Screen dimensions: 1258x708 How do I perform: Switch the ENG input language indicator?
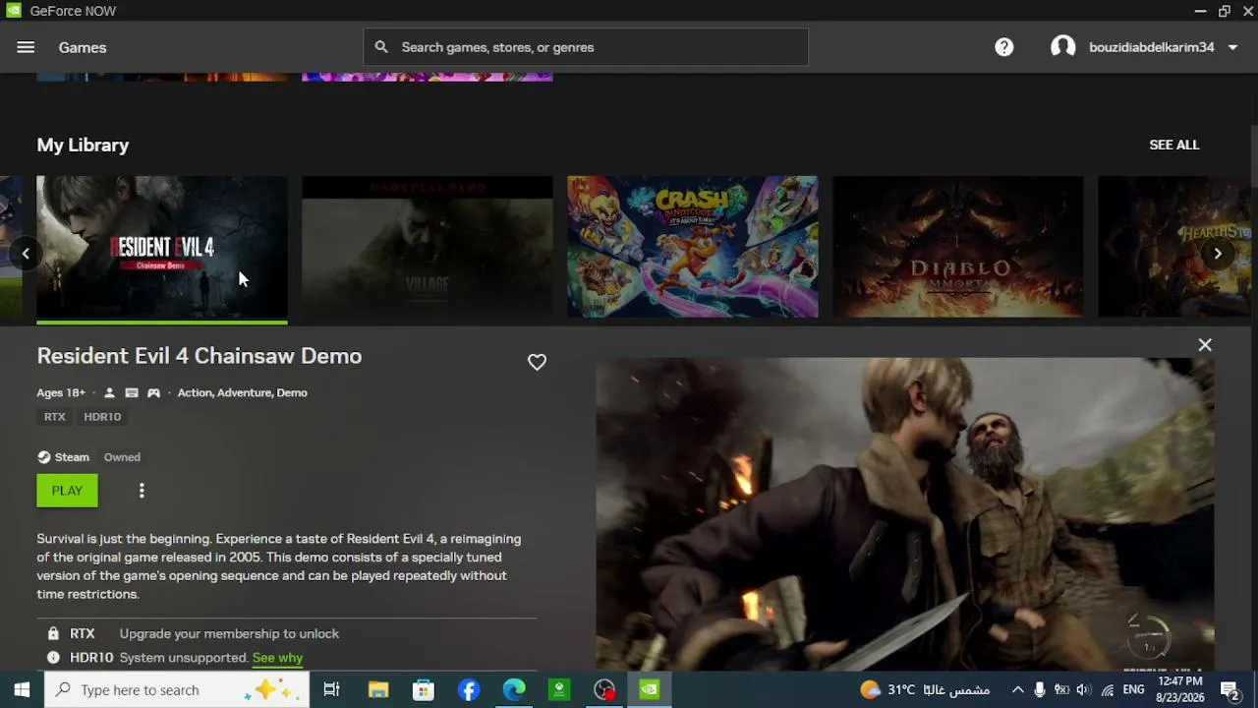coord(1133,689)
